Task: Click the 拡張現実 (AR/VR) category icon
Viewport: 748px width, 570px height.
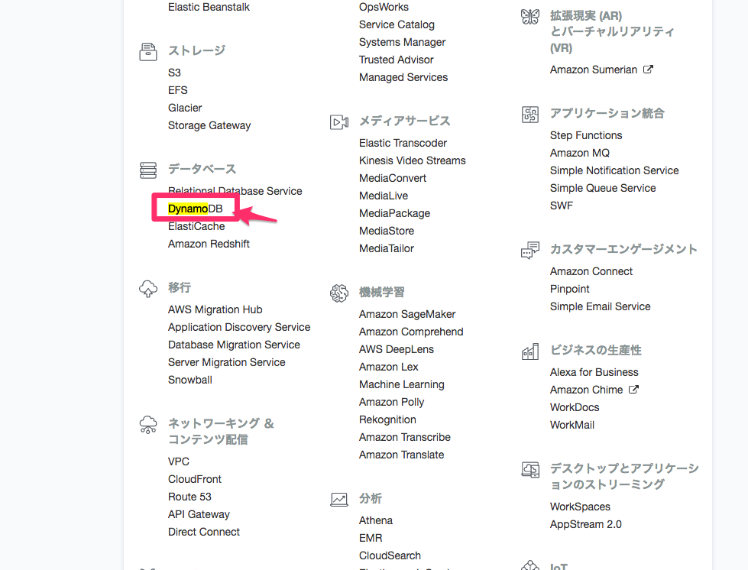Action: [530, 15]
